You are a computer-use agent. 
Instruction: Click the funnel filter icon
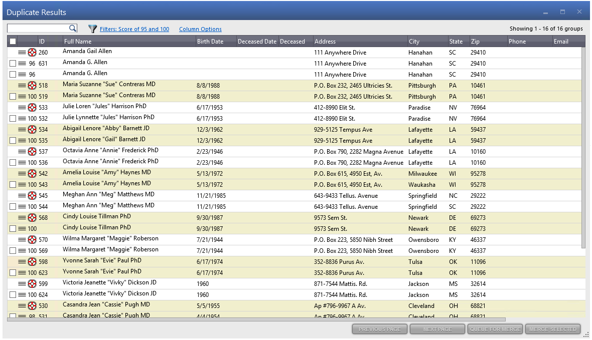coord(92,29)
